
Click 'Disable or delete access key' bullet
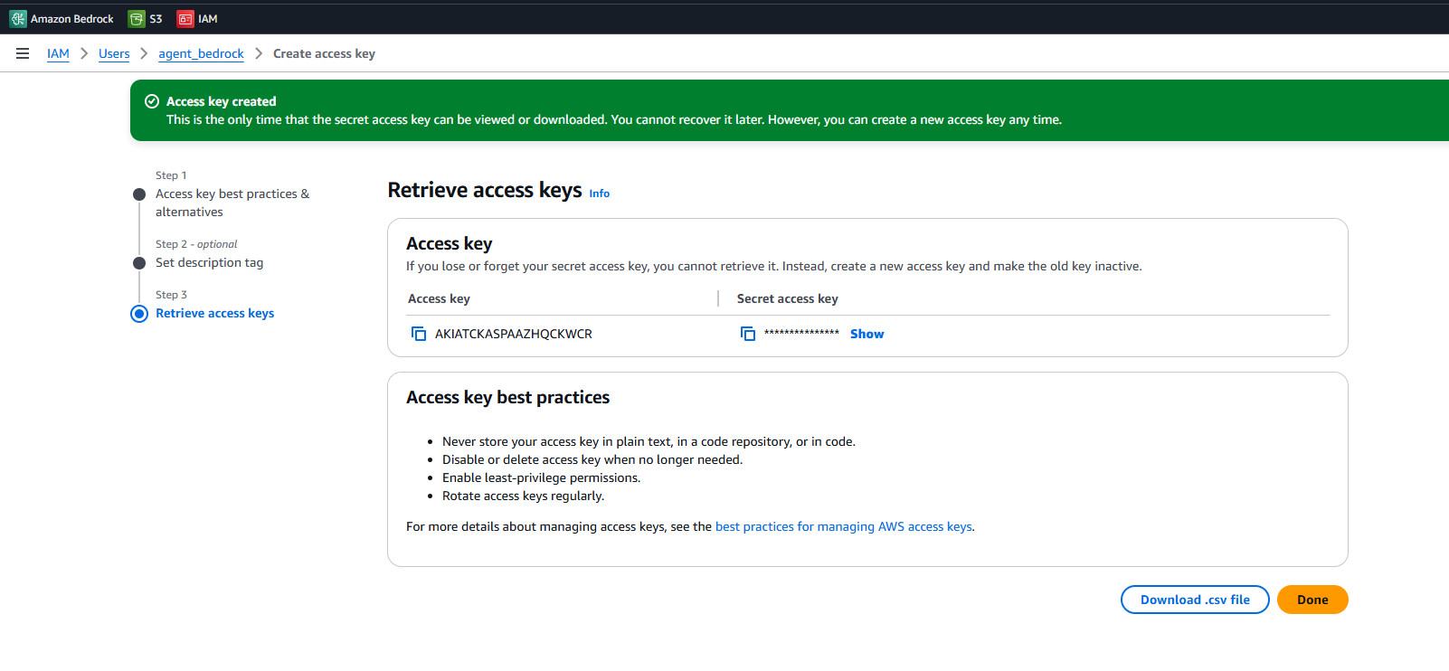(x=592, y=459)
